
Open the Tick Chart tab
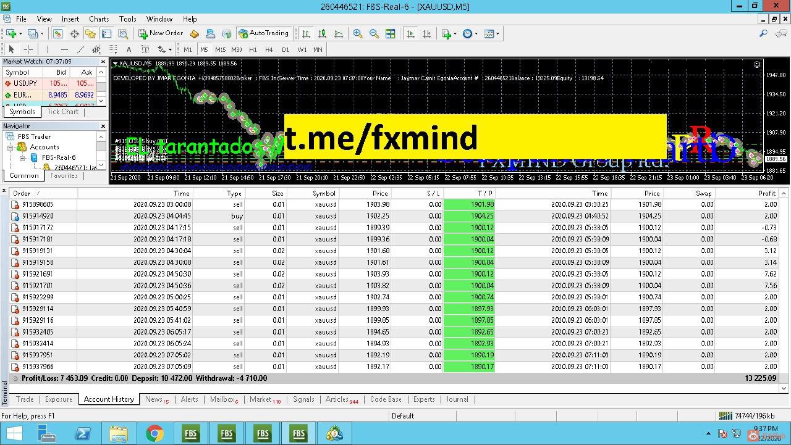pyautogui.click(x=63, y=112)
